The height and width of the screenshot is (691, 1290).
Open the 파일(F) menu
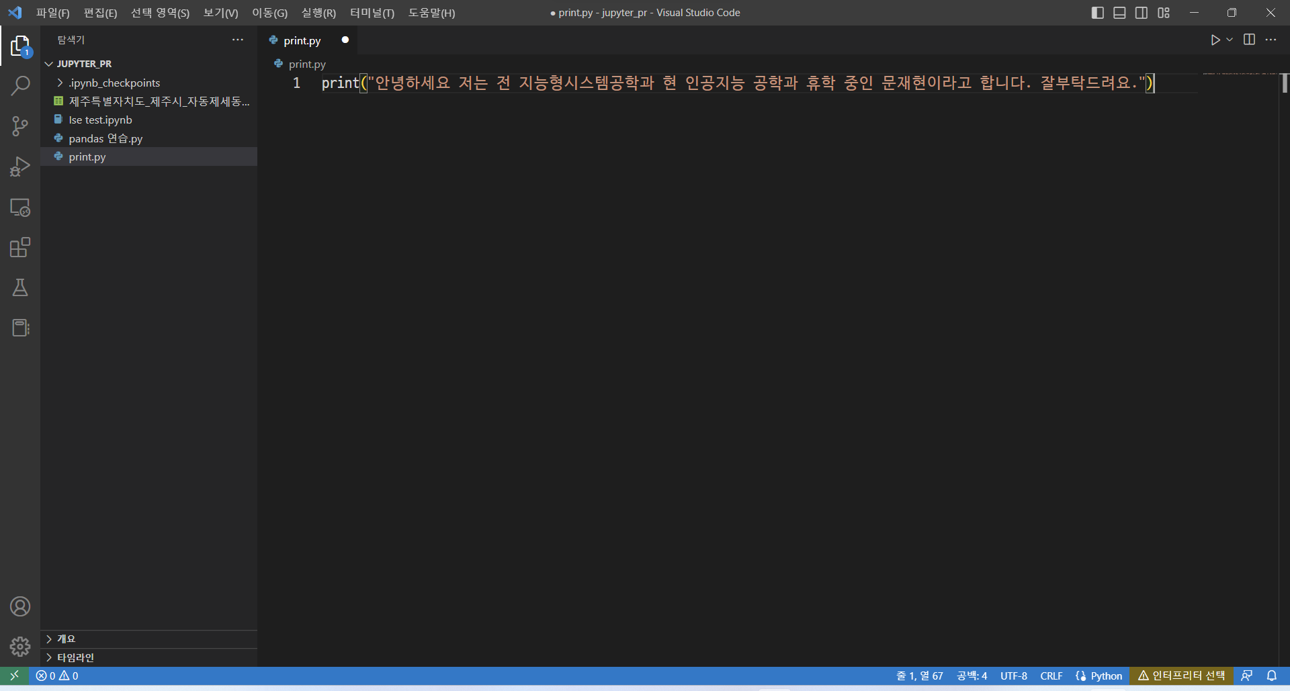click(52, 13)
